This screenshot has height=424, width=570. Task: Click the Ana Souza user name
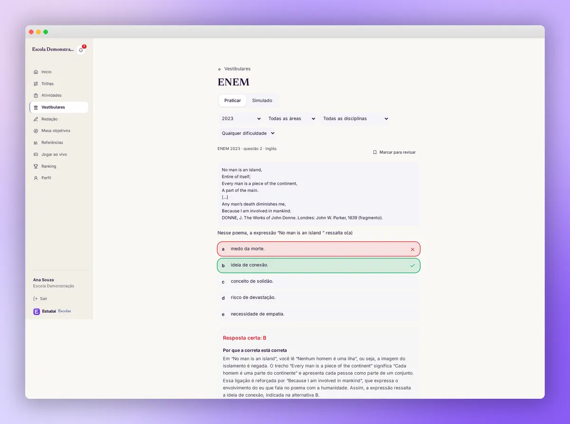(44, 280)
